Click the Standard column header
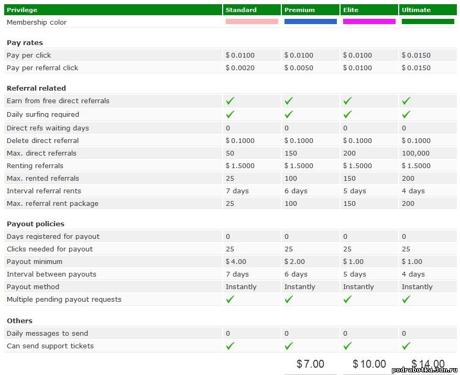The height and width of the screenshot is (375, 460). tap(241, 10)
